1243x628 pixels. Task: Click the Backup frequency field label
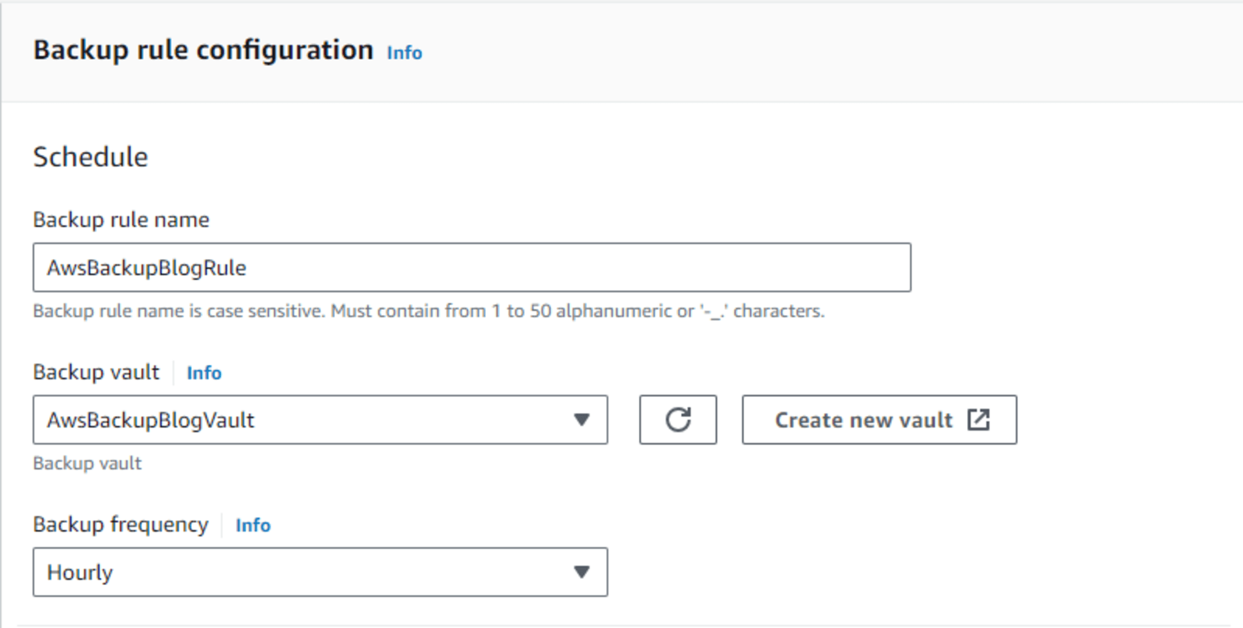[121, 525]
